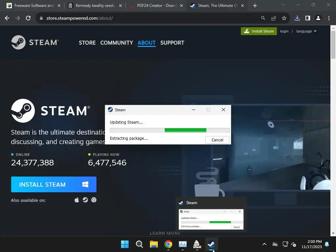Click the network tray icon

pos(285,244)
